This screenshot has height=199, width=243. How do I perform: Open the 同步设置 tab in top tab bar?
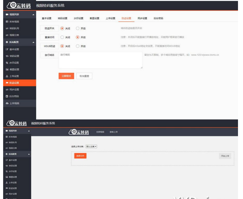pyautogui.click(x=142, y=18)
